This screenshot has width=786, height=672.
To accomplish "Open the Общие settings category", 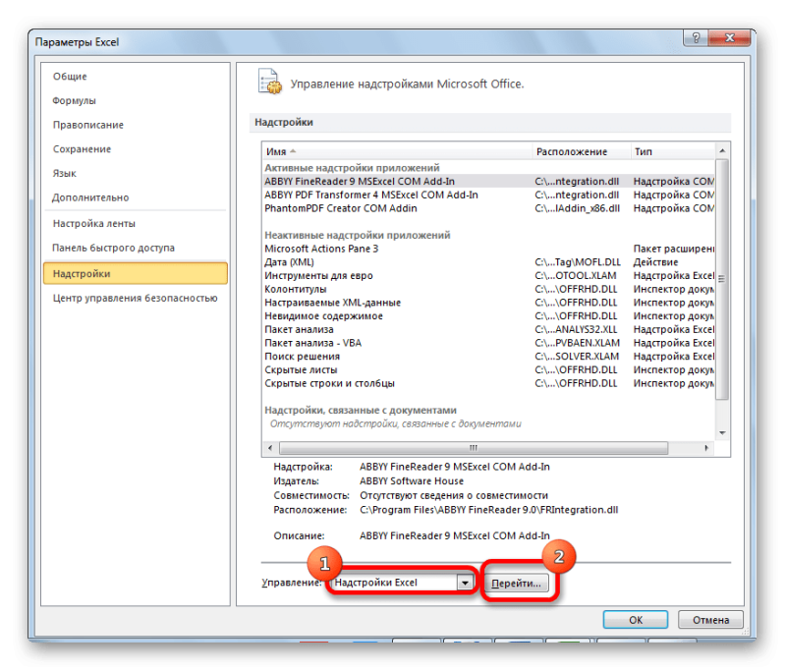I will click(x=70, y=77).
